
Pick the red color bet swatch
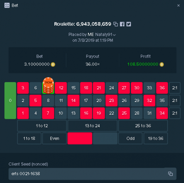(x=80, y=139)
